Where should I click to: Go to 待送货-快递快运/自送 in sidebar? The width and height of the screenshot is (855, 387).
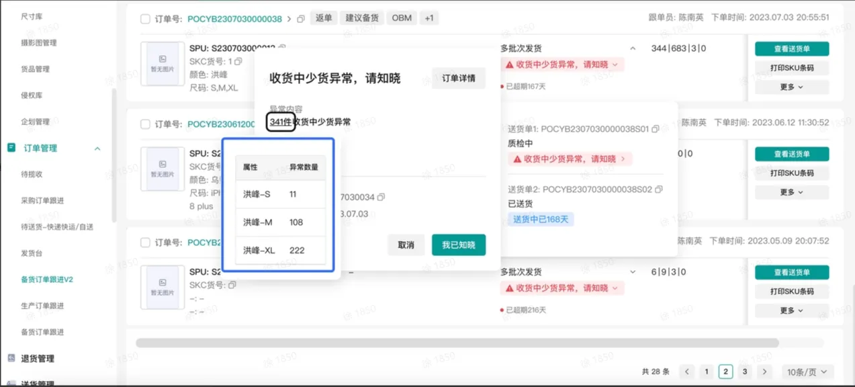pos(57,227)
